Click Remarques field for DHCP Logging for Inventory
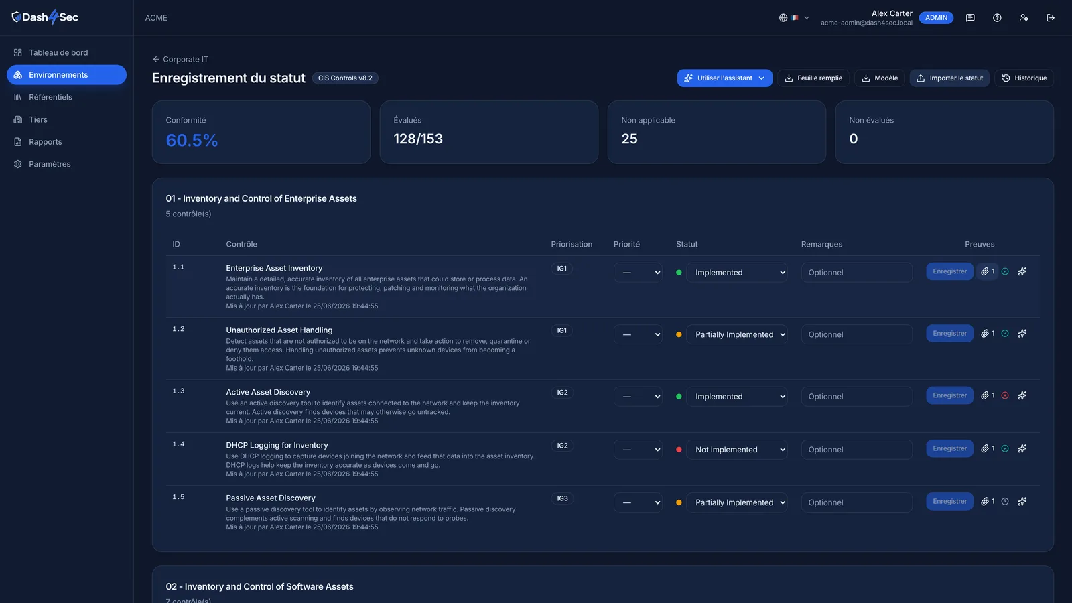The width and height of the screenshot is (1072, 603). point(856,450)
